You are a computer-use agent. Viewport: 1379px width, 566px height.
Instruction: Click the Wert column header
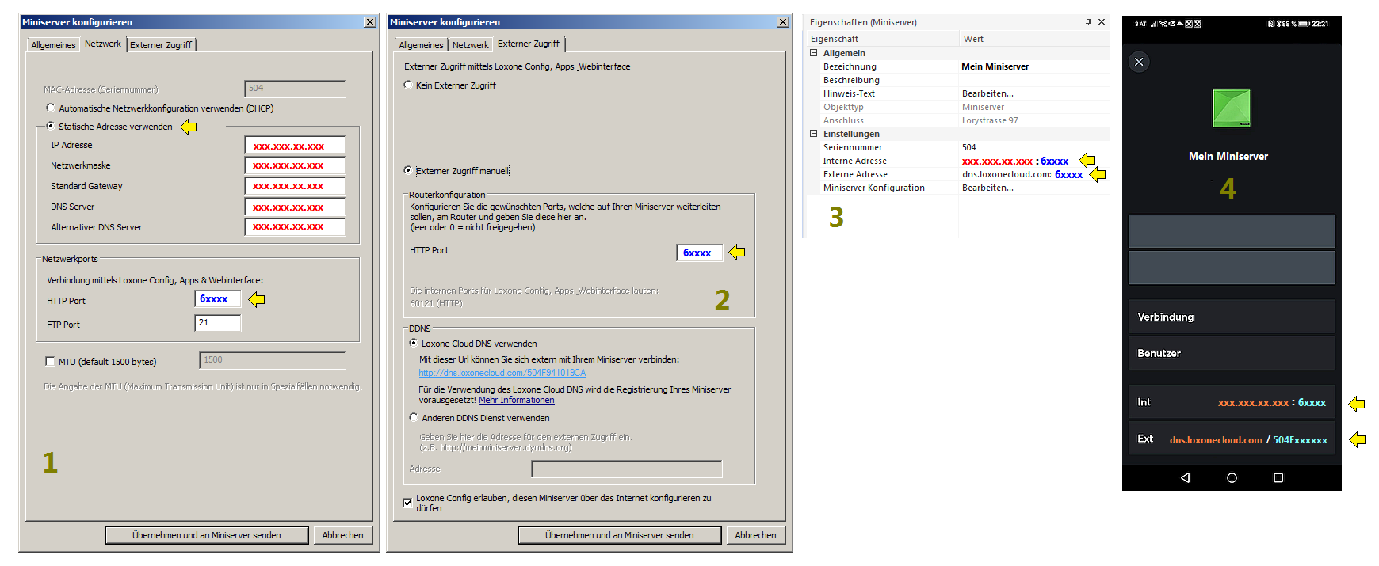click(x=1033, y=39)
